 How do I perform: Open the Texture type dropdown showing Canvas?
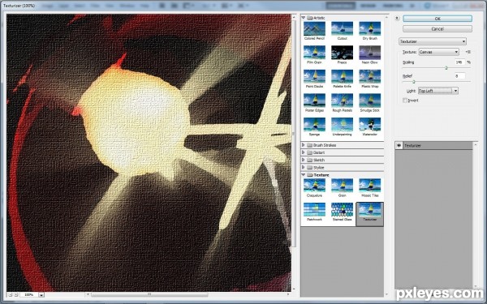(439, 52)
